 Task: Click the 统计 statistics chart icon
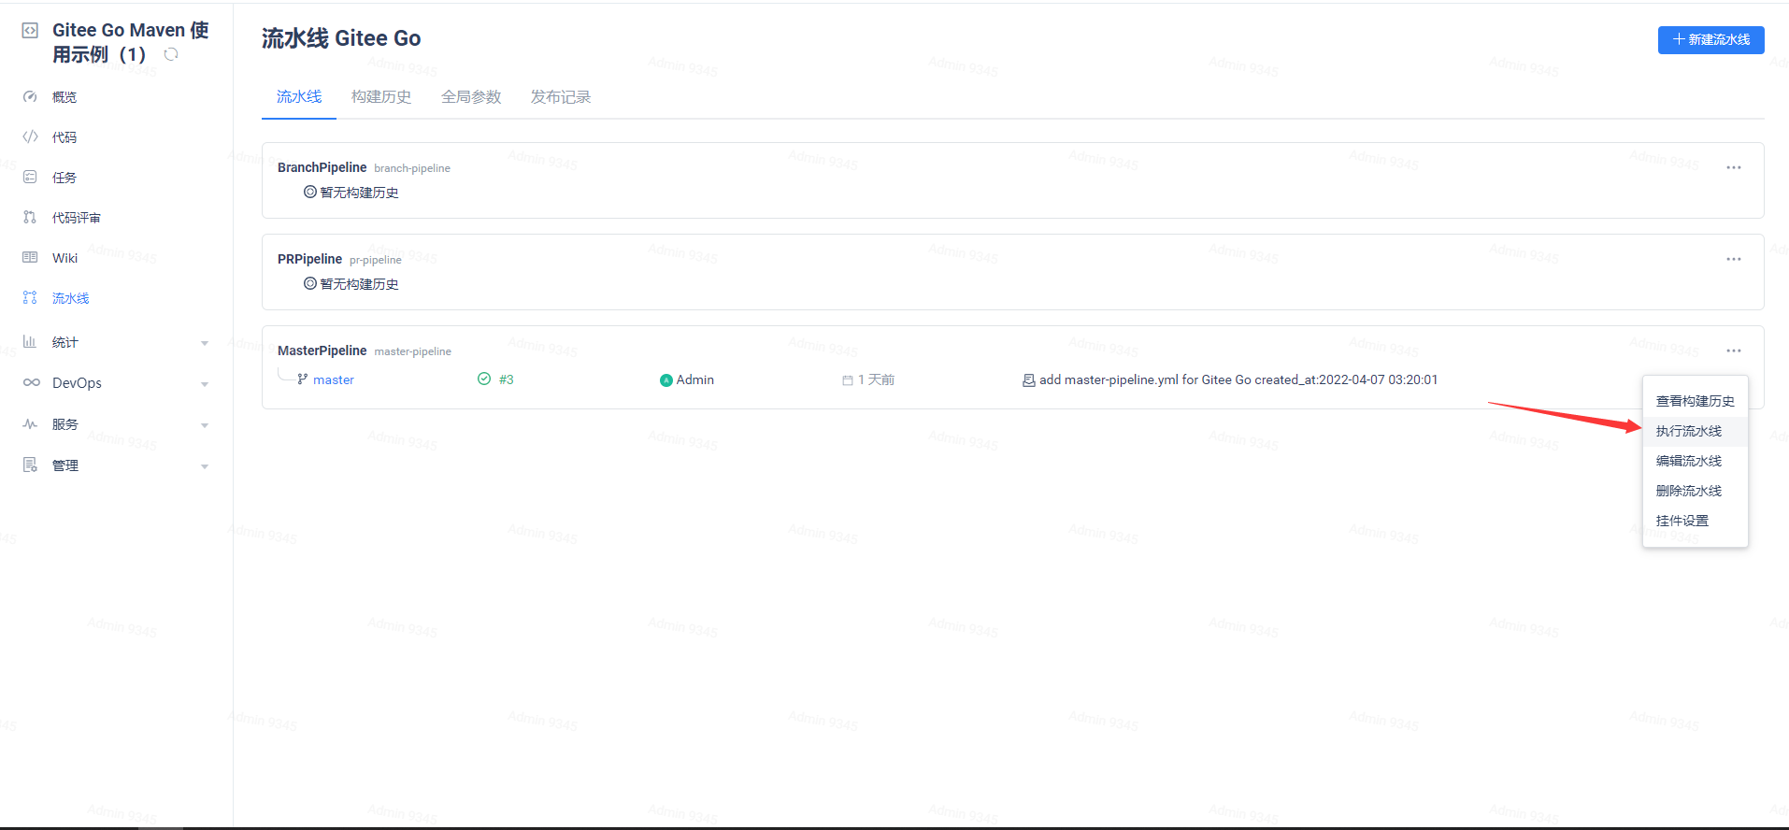point(30,342)
